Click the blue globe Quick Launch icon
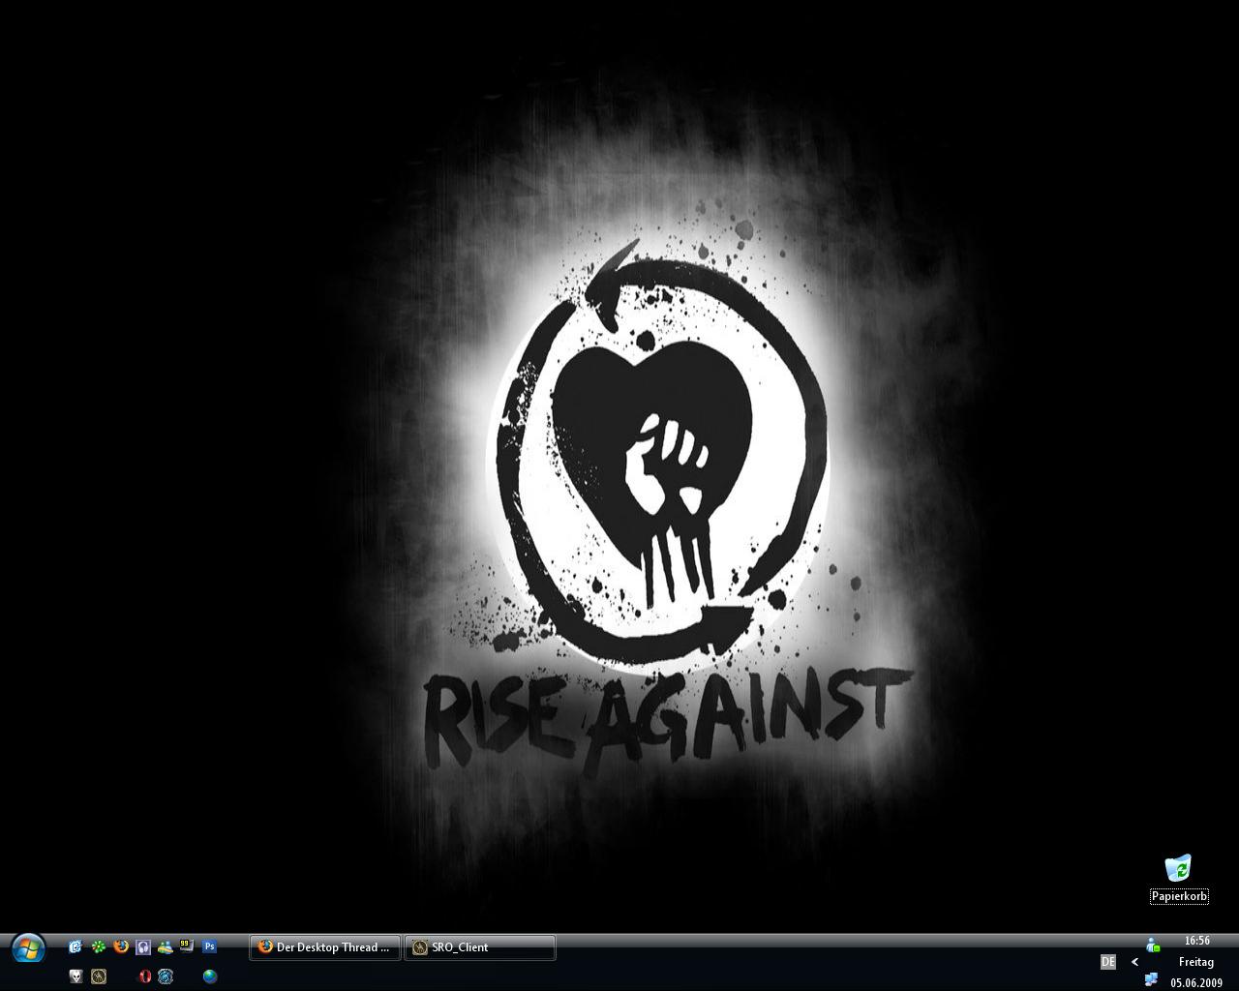 click(210, 976)
